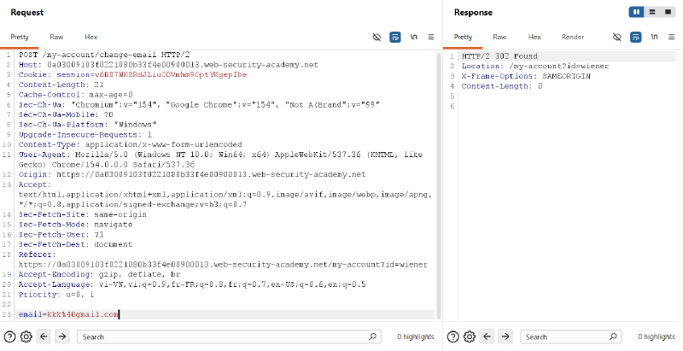Open search settings gear under Response

[x=470, y=336]
